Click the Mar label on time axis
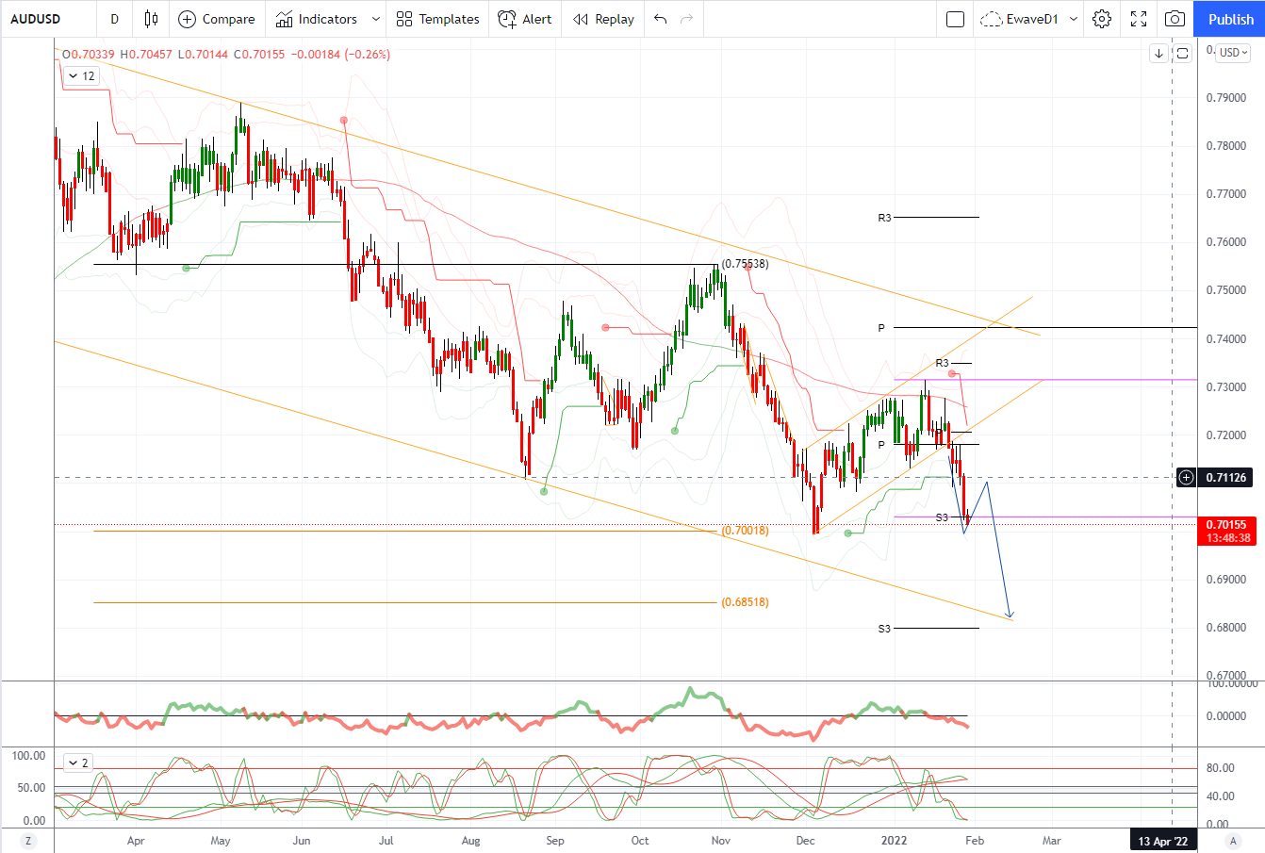This screenshot has height=853, width=1265. pyautogui.click(x=1051, y=841)
